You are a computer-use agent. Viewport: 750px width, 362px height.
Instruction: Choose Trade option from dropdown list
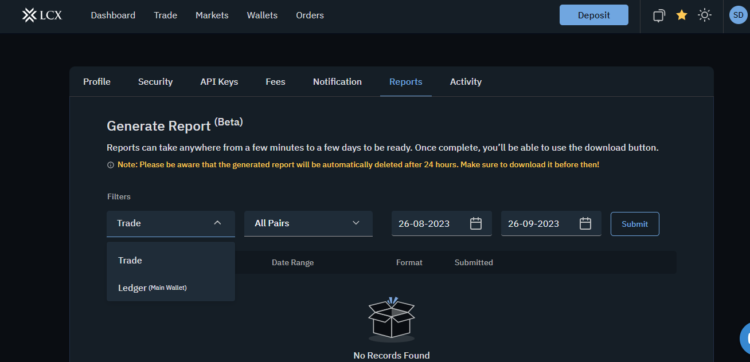[130, 261]
